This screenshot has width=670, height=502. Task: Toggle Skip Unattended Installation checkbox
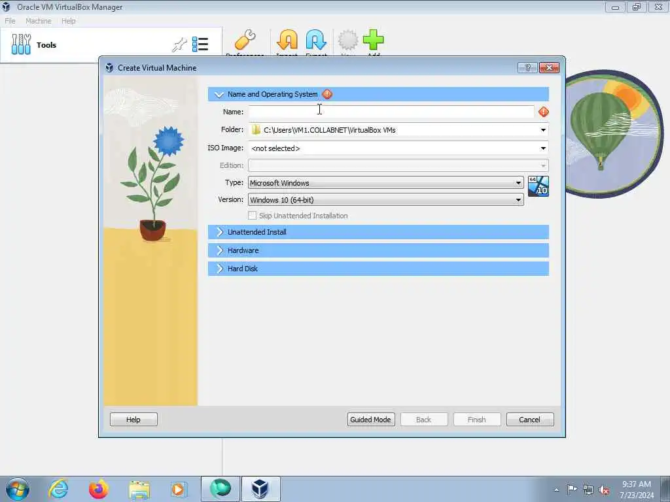(252, 216)
